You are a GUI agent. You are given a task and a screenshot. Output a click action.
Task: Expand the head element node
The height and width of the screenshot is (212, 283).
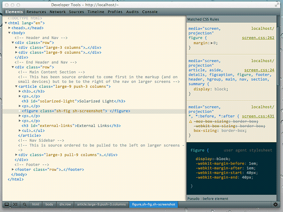click(x=9, y=28)
